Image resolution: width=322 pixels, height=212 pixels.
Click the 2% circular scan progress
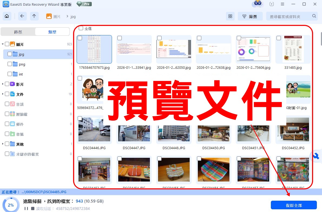tap(11, 205)
